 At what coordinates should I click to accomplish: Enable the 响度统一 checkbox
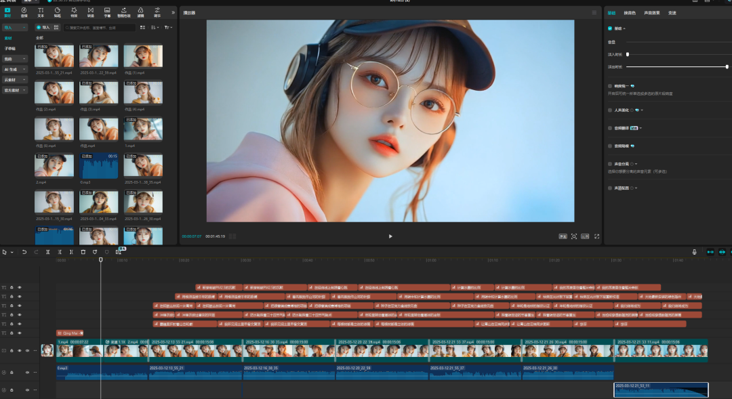(x=610, y=86)
